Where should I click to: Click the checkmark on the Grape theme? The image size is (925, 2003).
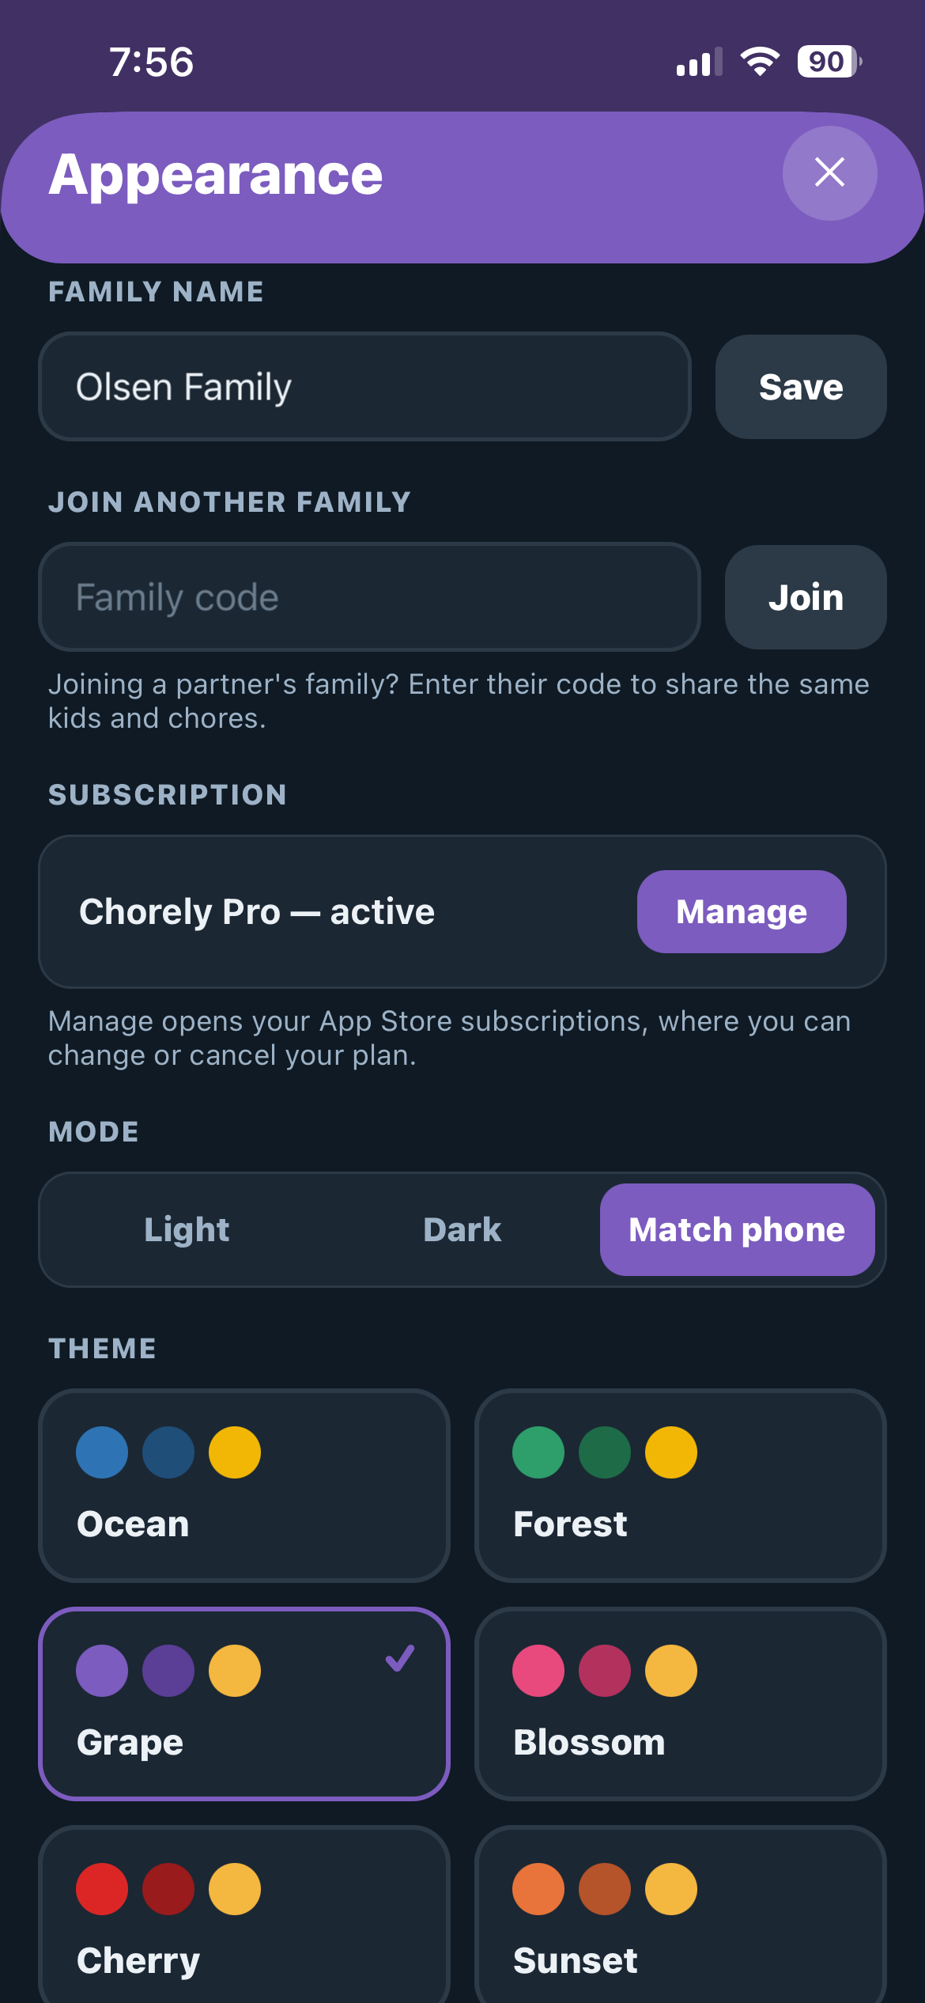point(400,1657)
